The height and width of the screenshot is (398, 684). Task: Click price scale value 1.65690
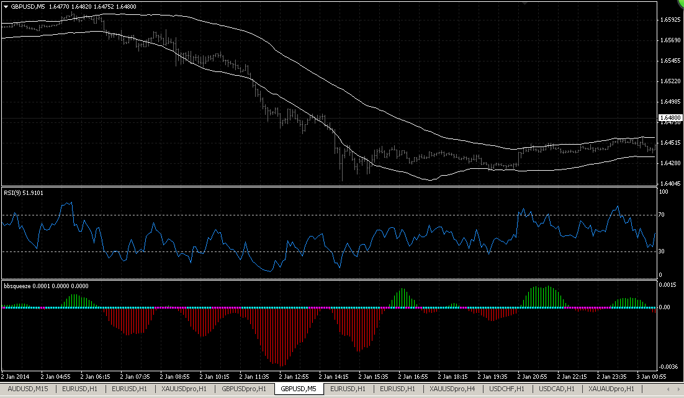[x=670, y=40]
